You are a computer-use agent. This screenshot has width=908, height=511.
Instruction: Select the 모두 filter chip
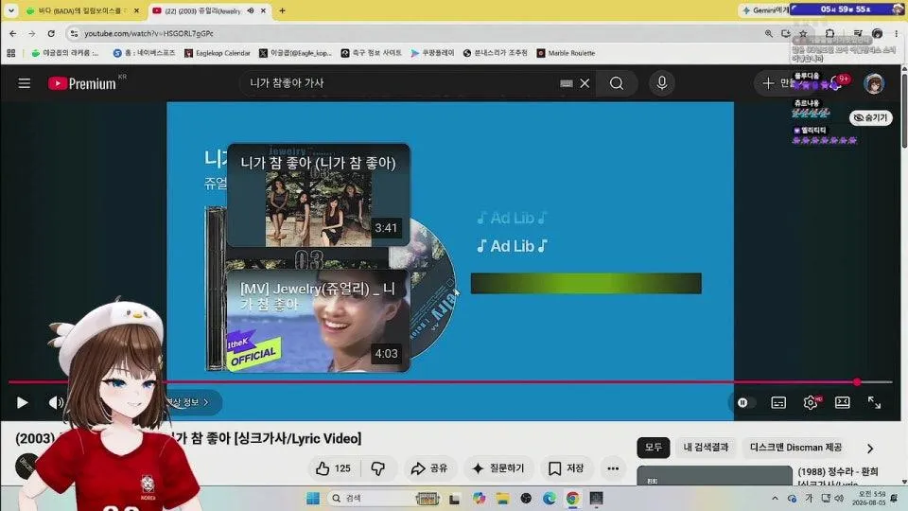pos(654,448)
